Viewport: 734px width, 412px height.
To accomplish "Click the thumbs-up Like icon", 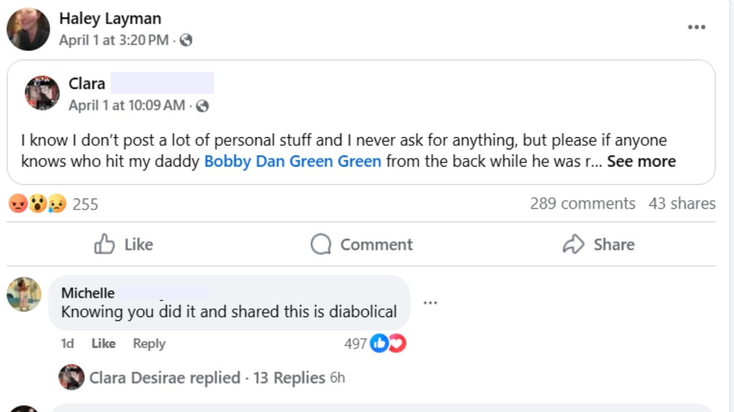I will pos(105,244).
